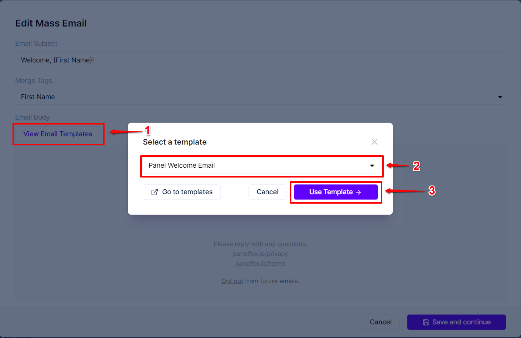Viewport: 521px width, 338px height.
Task: Click the panelfox.io/privacy text
Action: (x=260, y=254)
